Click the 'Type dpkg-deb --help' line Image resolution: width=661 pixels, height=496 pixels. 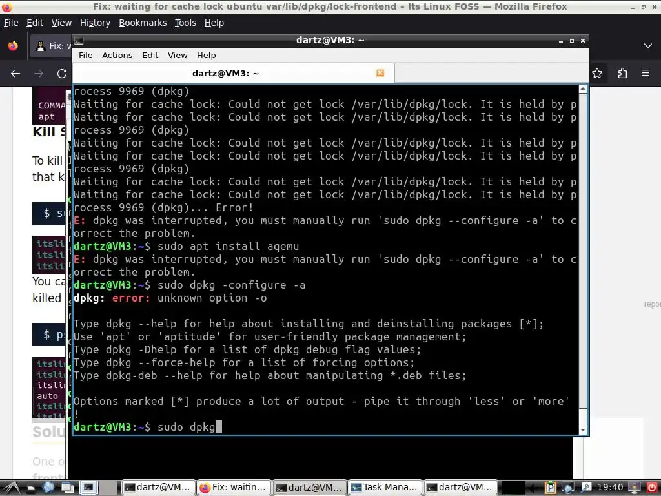270,375
